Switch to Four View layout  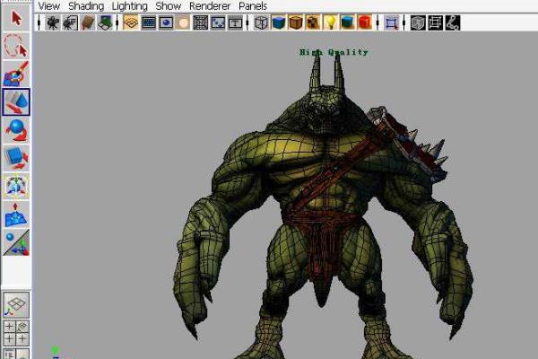coord(16,333)
